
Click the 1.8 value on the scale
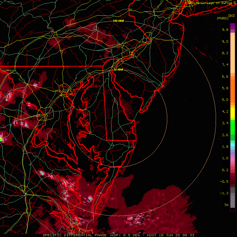[x=225, y=147]
